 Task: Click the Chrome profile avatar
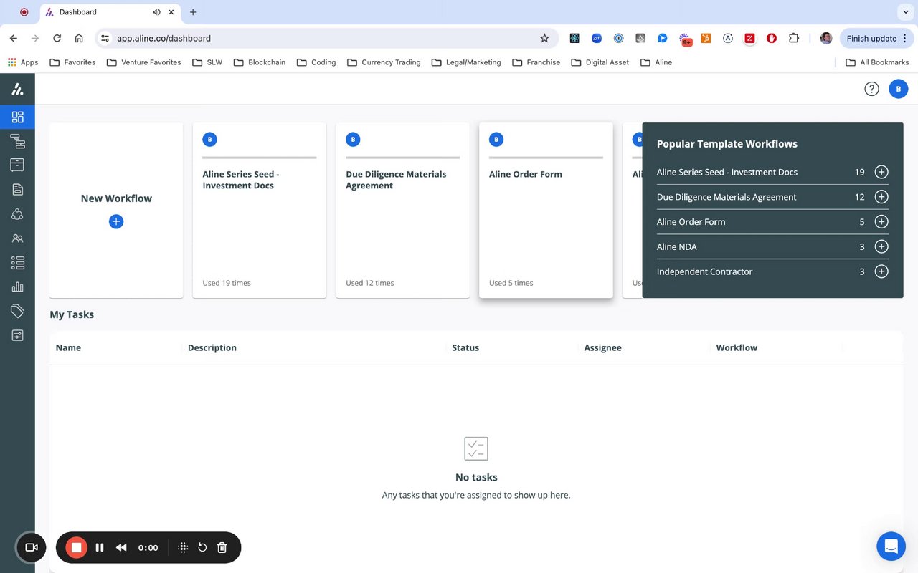pos(826,38)
